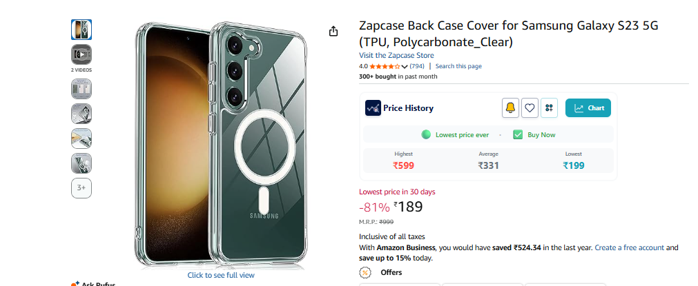Select the sixth product thumbnail
This screenshot has width=698, height=286.
tap(81, 163)
